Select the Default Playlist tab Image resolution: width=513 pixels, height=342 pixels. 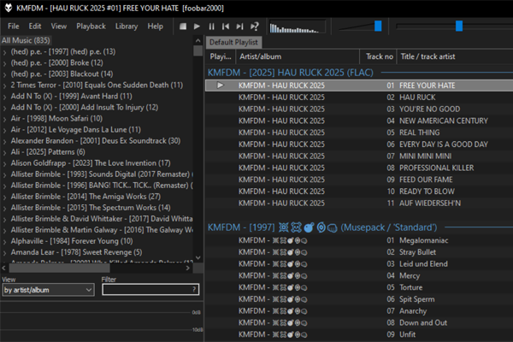click(x=233, y=42)
